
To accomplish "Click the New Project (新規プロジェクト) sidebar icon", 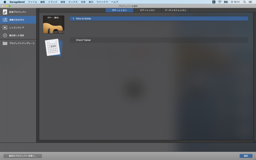I will click(5, 12).
